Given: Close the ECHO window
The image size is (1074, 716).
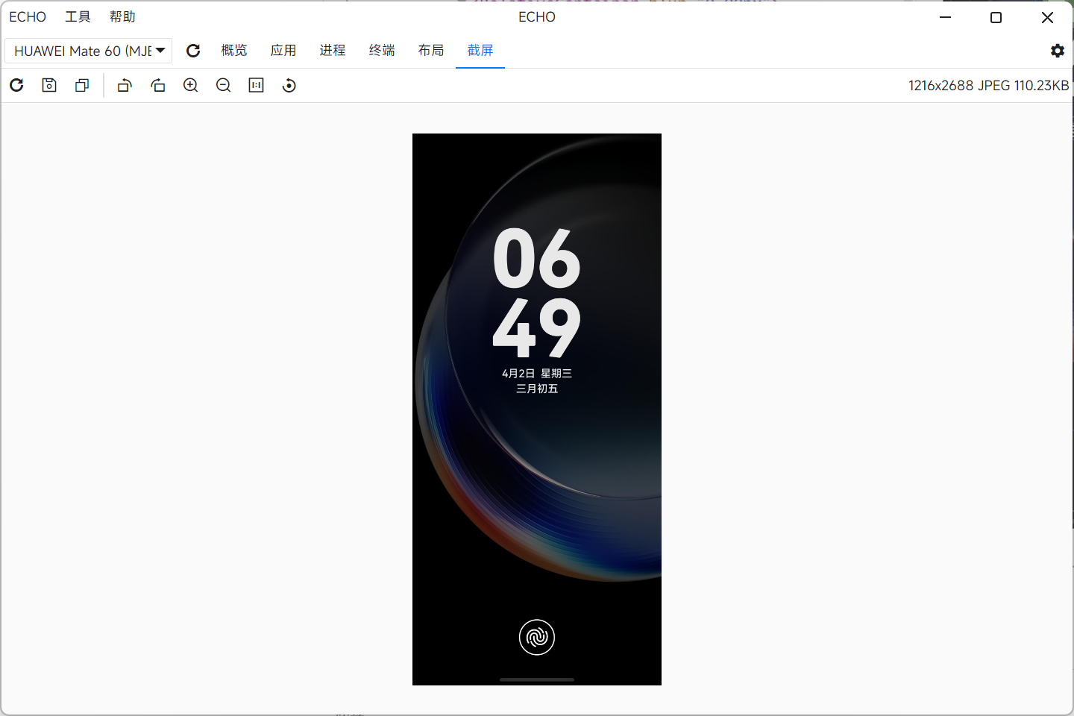Looking at the screenshot, I should [x=1047, y=17].
